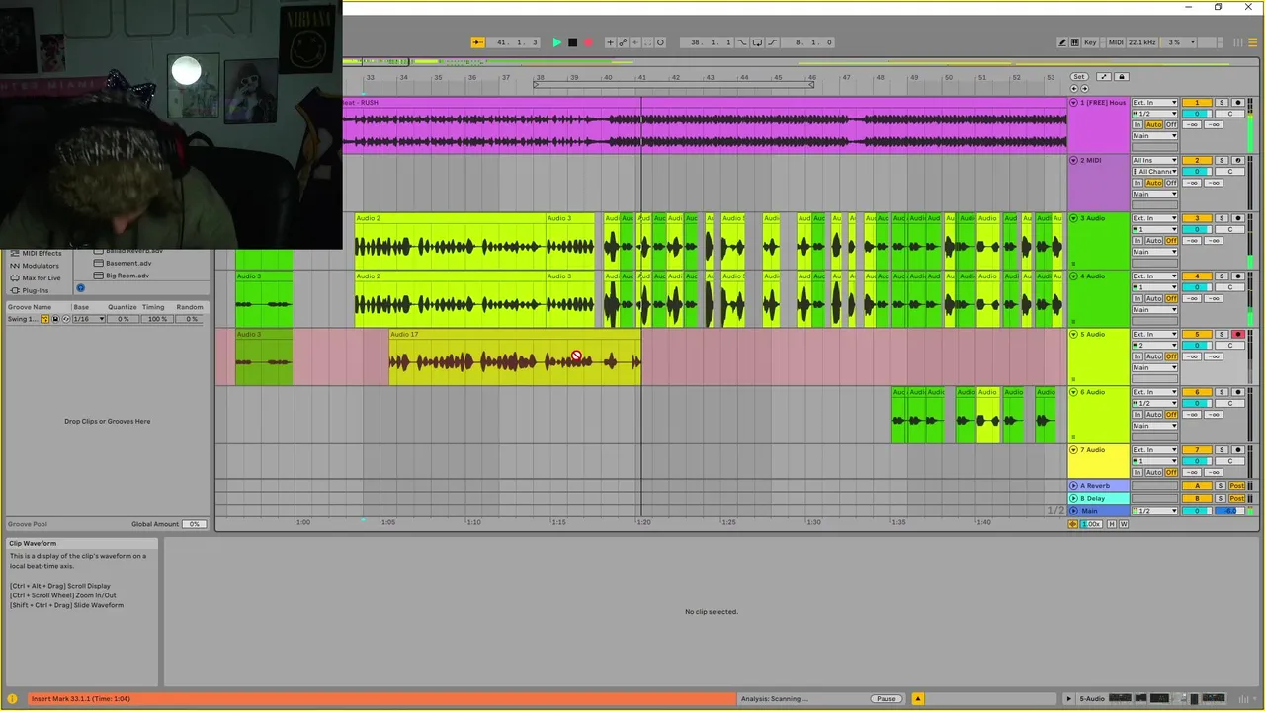Click the MIDI Arrangement Overdub plus icon

tap(610, 42)
